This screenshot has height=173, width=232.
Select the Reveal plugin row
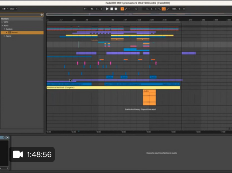coord(22,33)
